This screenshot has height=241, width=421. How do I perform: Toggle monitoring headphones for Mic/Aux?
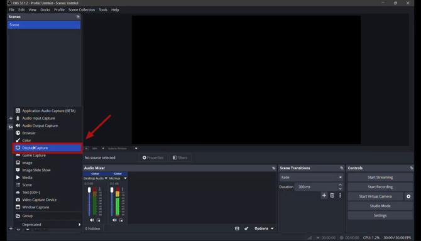[x=121, y=220]
